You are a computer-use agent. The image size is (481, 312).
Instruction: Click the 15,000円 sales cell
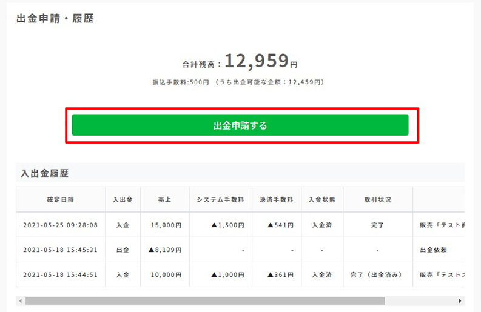click(166, 225)
